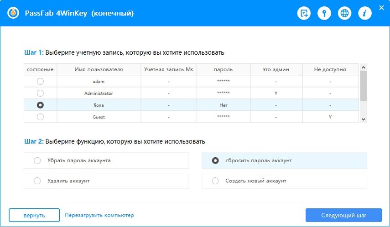Open the language globe icon
The width and height of the screenshot is (390, 227).
pyautogui.click(x=344, y=13)
